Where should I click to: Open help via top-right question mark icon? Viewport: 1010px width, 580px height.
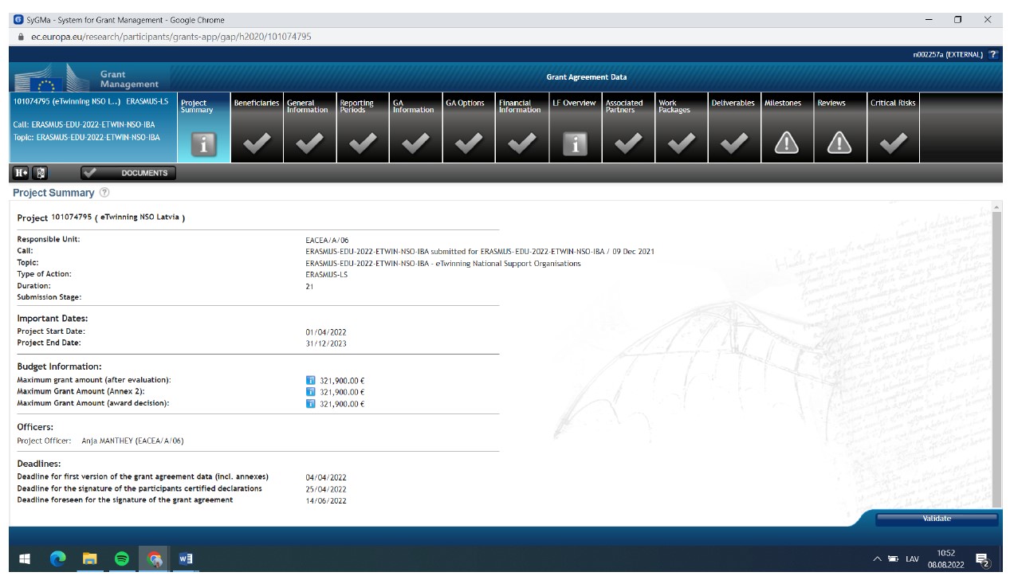point(992,55)
